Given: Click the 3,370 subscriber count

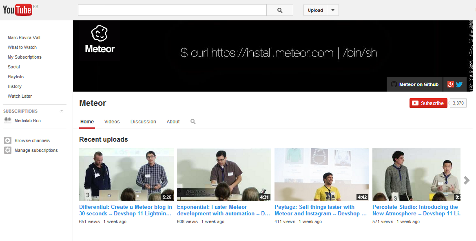Looking at the screenshot, I should tap(458, 103).
